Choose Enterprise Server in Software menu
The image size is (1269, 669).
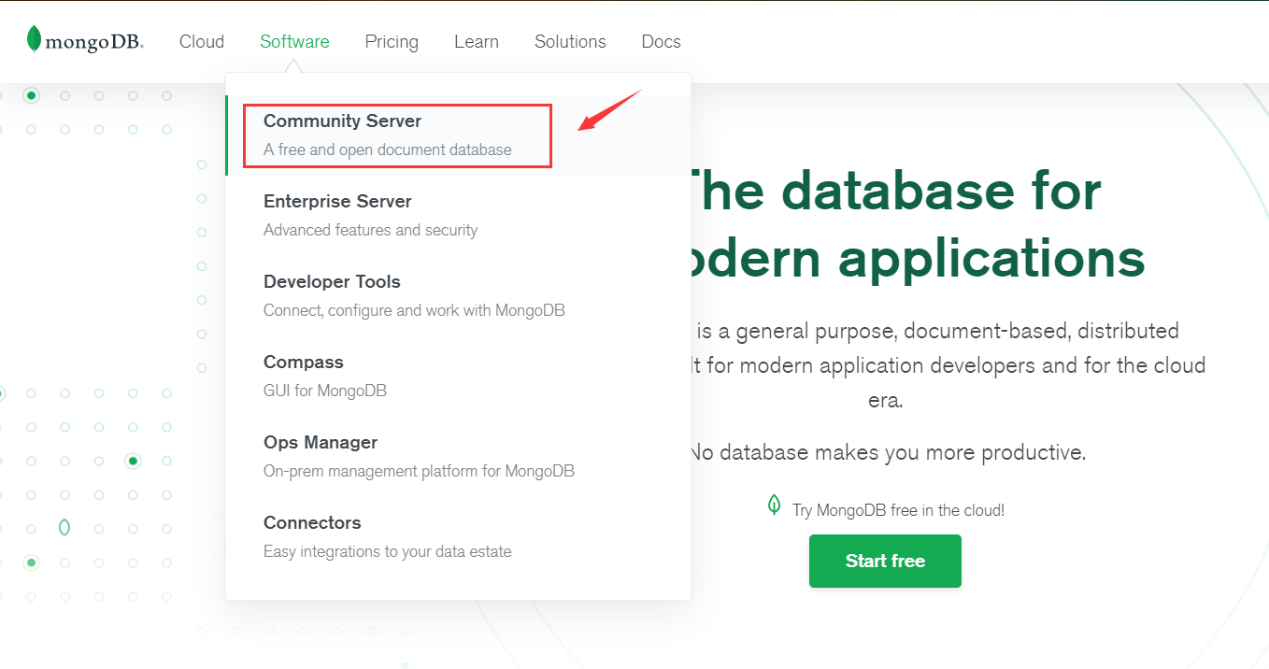(x=458, y=216)
